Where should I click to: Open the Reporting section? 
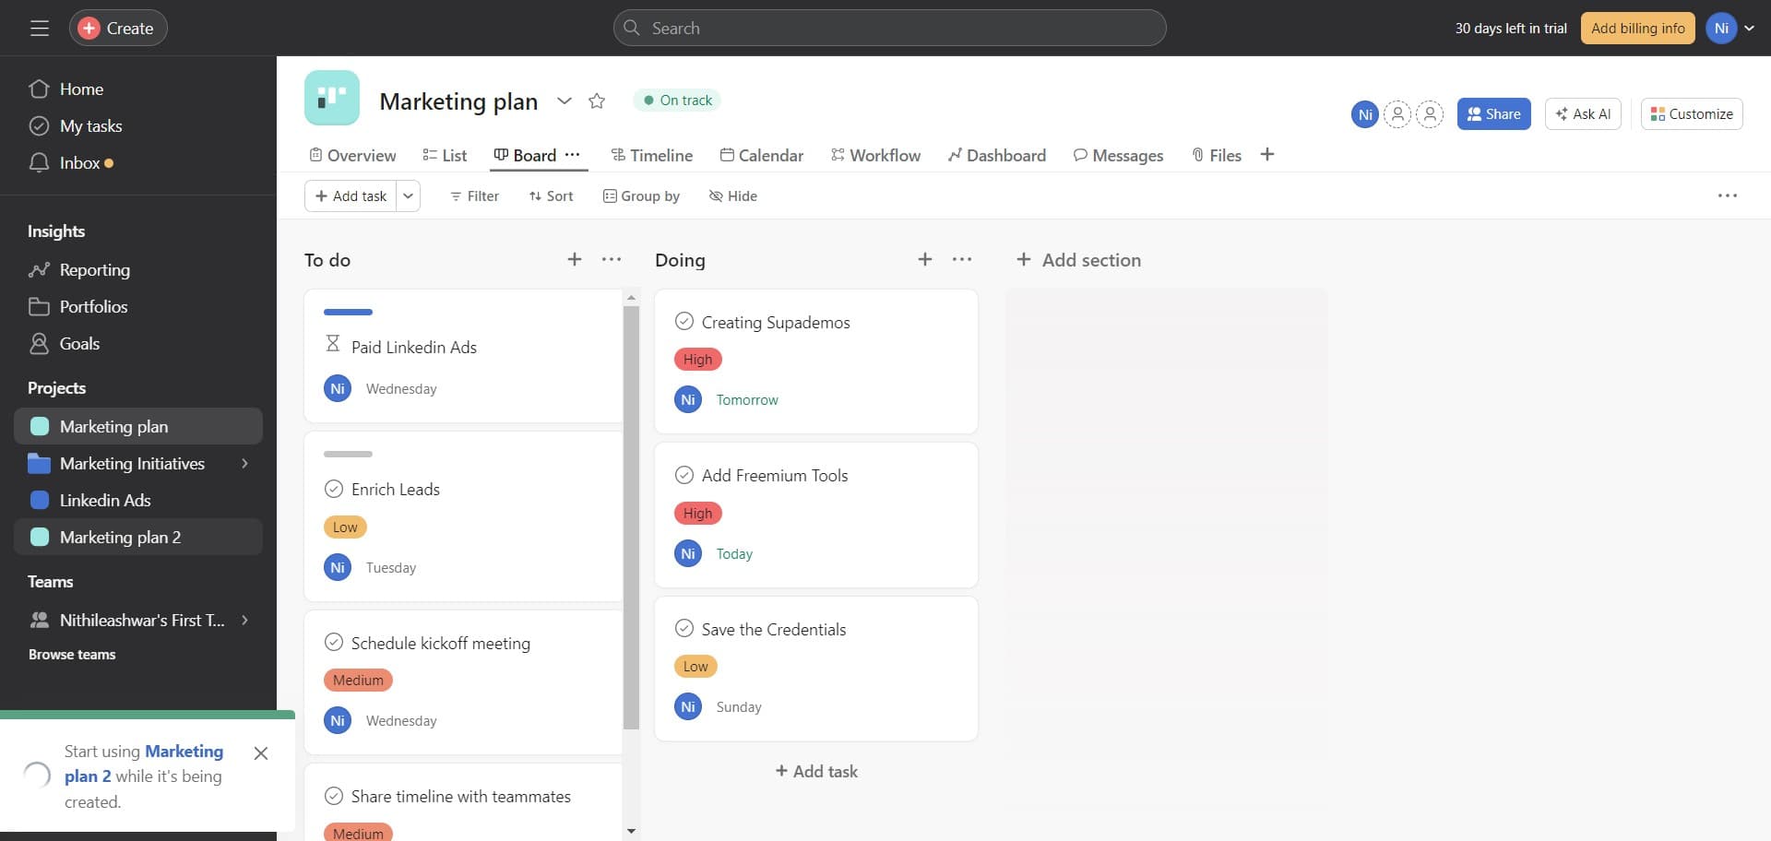pos(95,269)
